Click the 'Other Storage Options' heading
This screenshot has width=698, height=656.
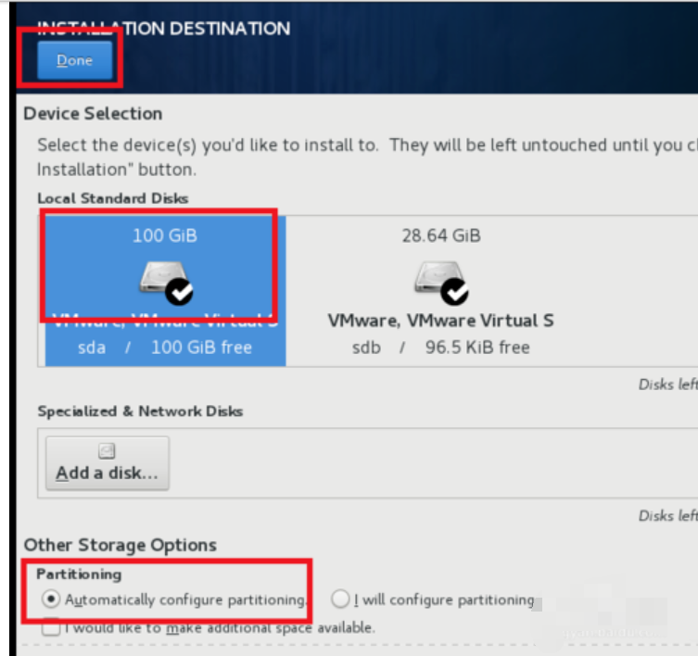coord(120,545)
